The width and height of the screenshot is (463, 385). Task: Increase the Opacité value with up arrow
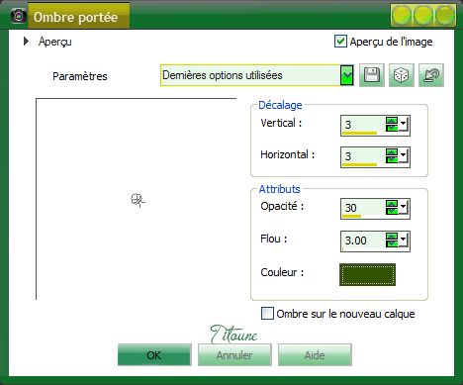(x=392, y=203)
